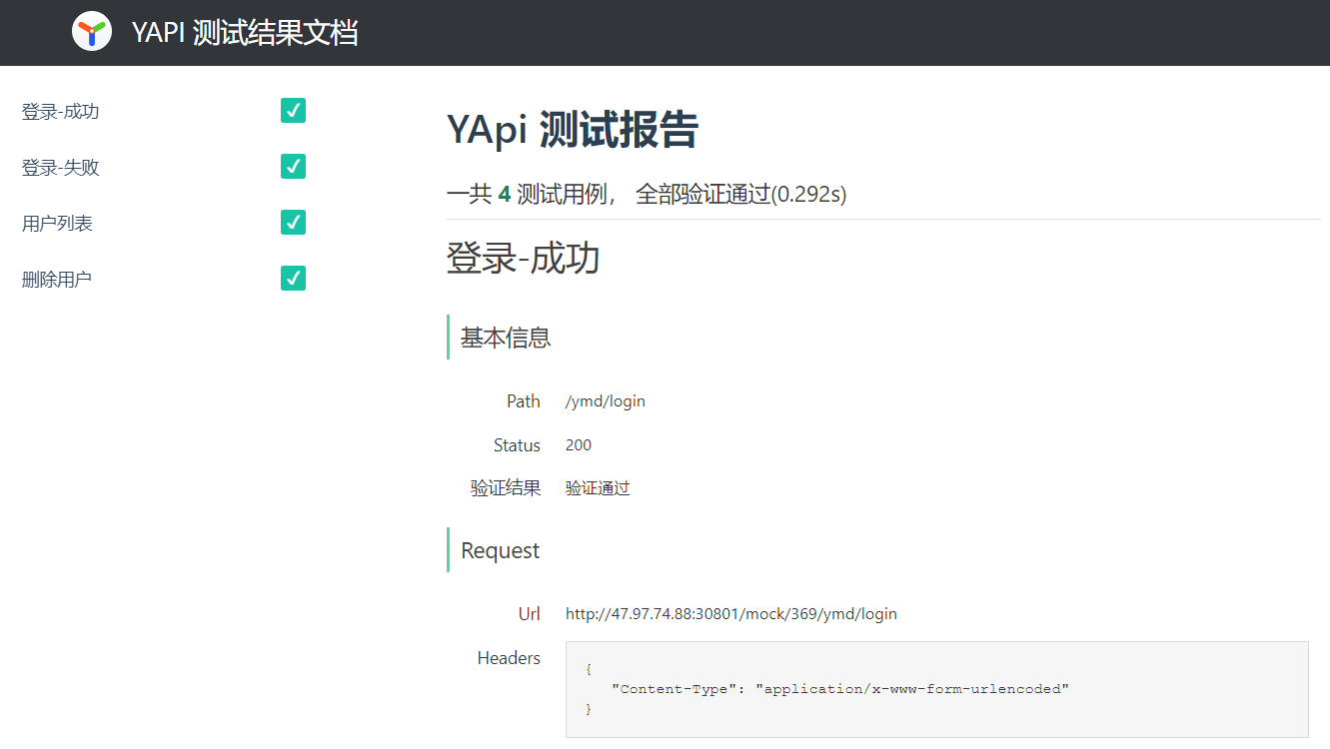
Task: Click the 基本信息 section title
Action: pyautogui.click(x=506, y=338)
